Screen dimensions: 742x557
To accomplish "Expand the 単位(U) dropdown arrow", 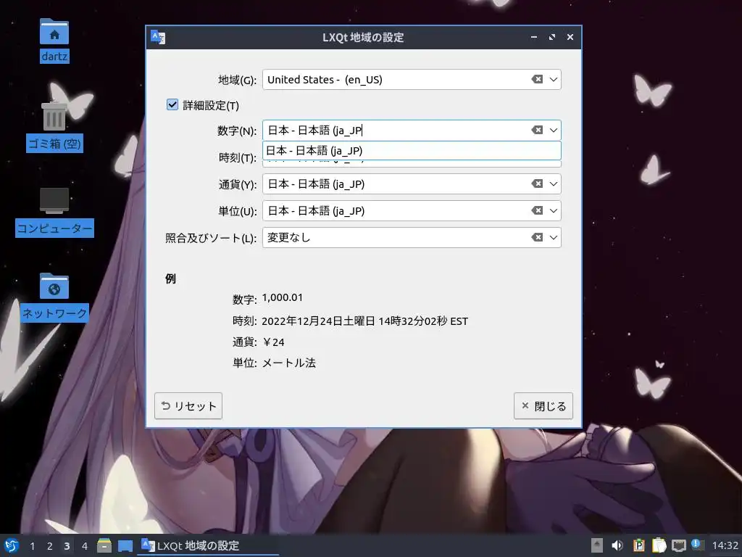I will 553,210.
